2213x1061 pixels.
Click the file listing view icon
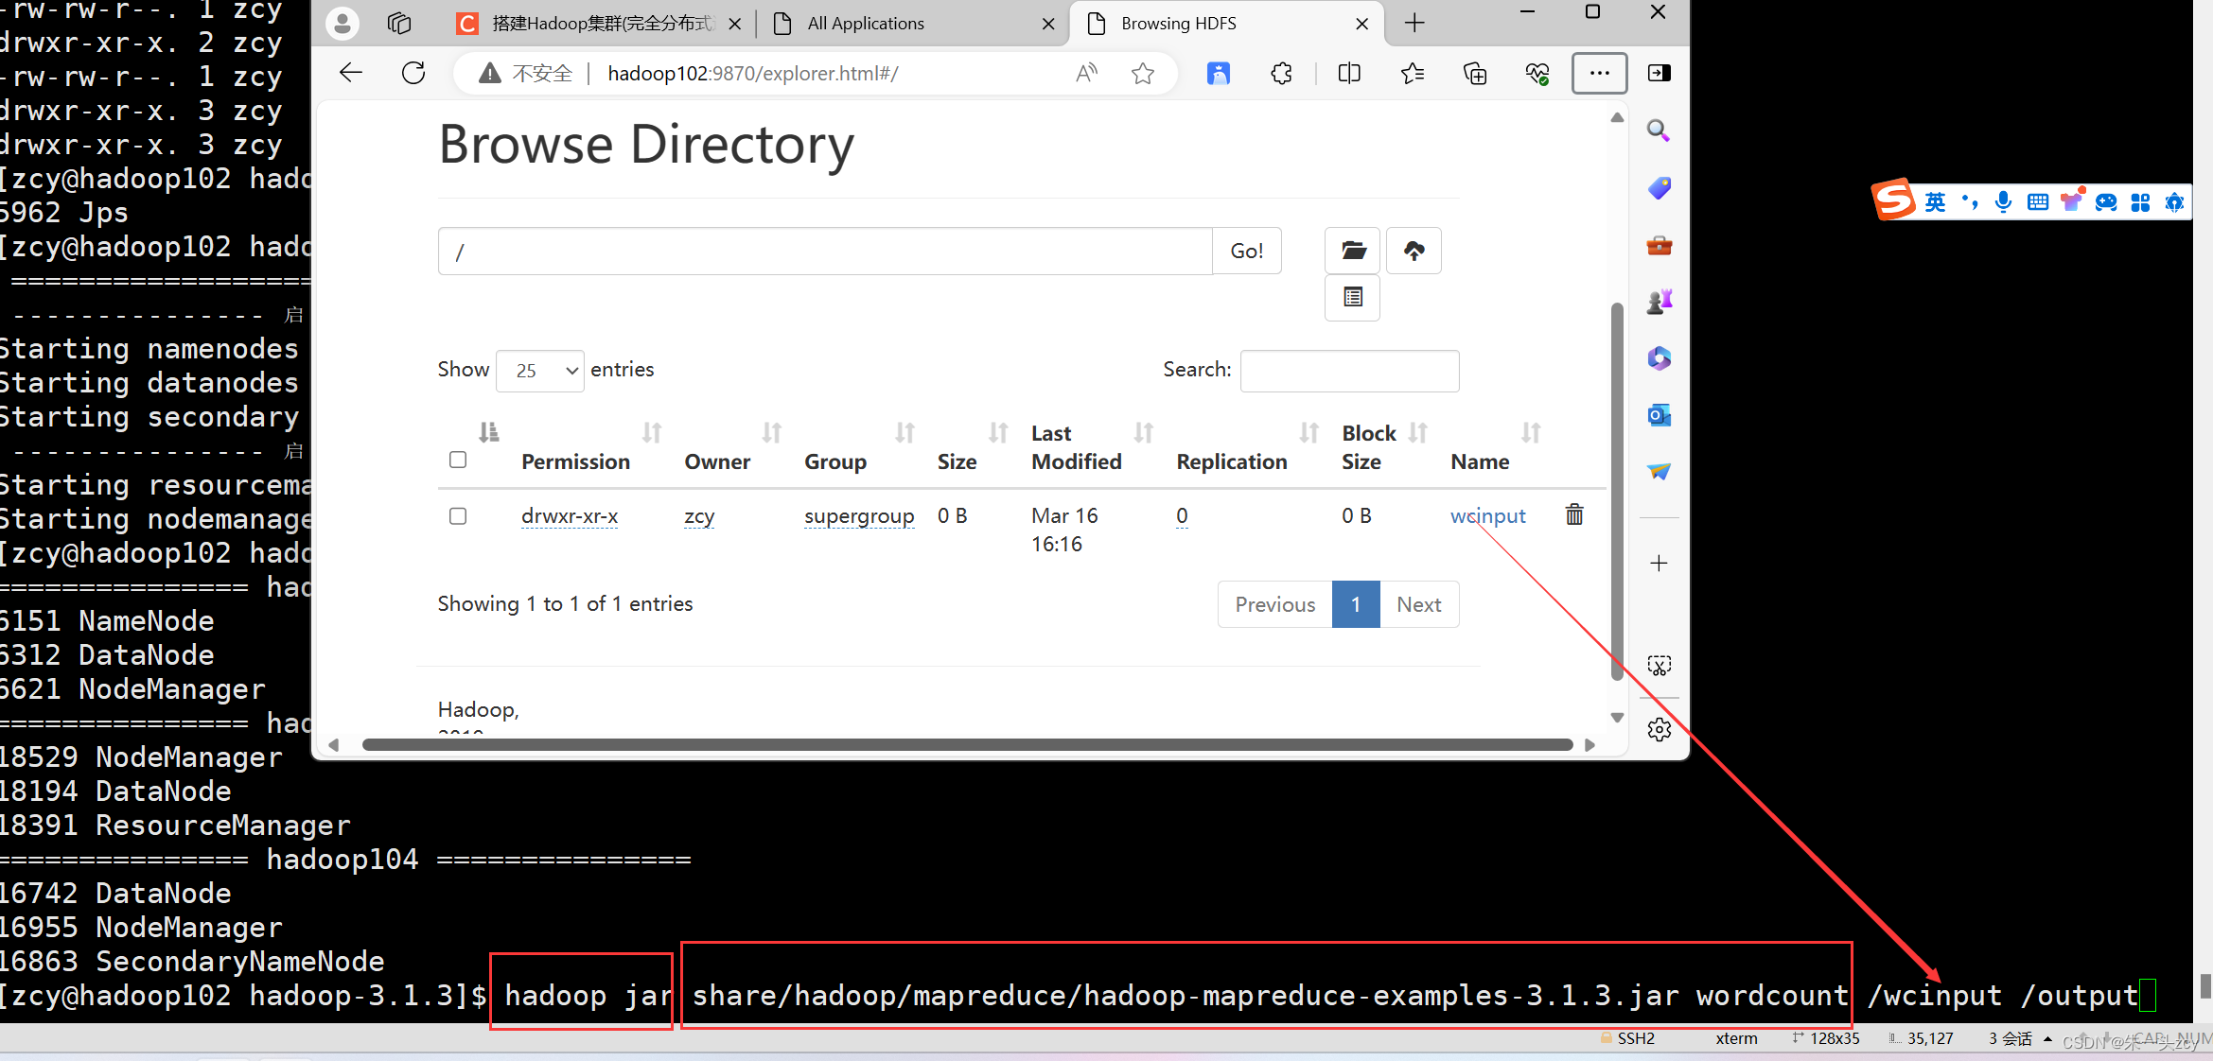(x=1354, y=296)
